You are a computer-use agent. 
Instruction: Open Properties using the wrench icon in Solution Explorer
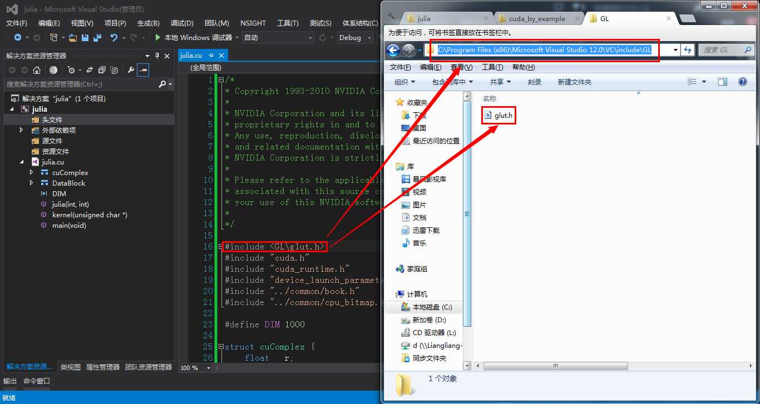[x=131, y=70]
